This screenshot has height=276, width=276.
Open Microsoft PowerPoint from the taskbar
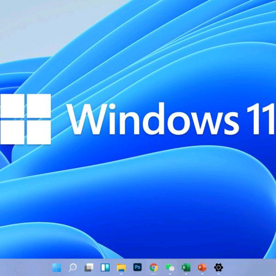click(x=202, y=267)
